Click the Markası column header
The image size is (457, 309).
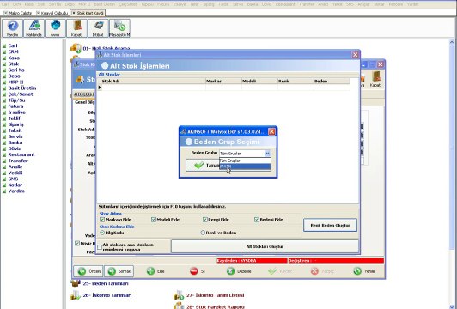tap(223, 81)
